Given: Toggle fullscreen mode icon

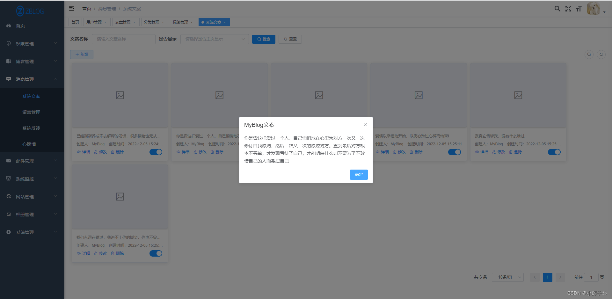Looking at the screenshot, I should [x=568, y=9].
